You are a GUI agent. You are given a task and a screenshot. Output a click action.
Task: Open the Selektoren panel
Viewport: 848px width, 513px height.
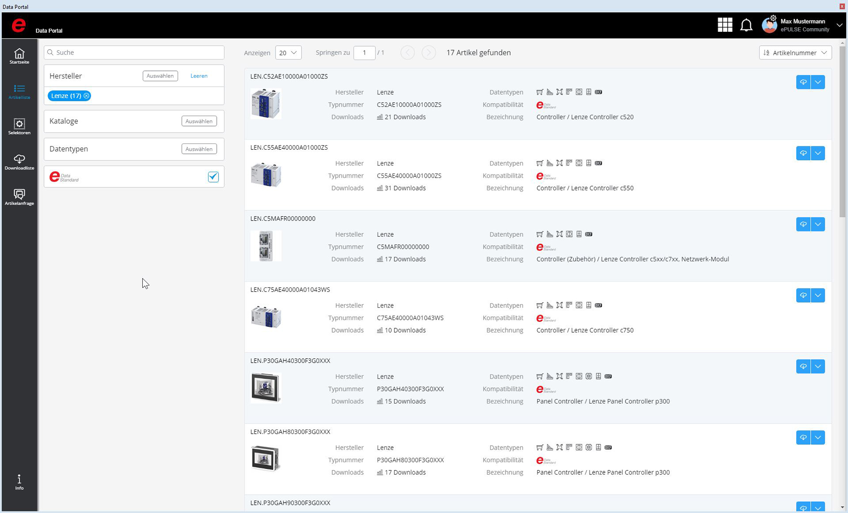[19, 126]
